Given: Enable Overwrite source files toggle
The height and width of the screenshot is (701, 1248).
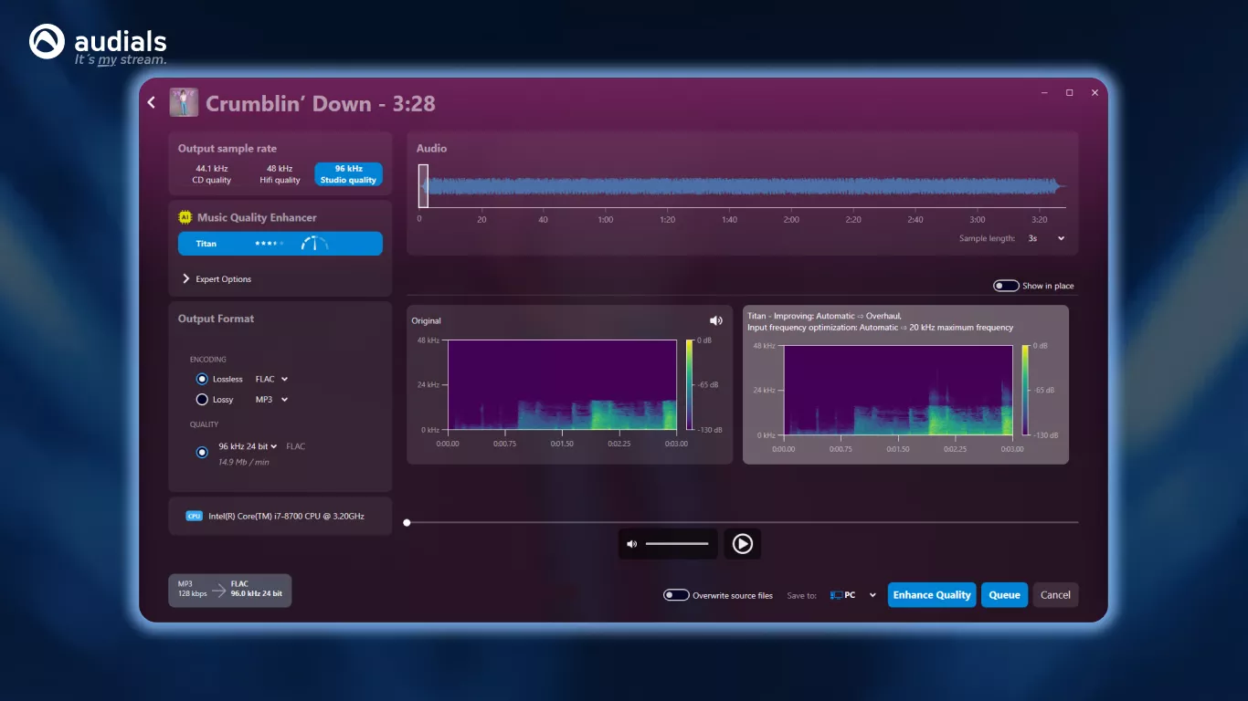Looking at the screenshot, I should coord(676,595).
